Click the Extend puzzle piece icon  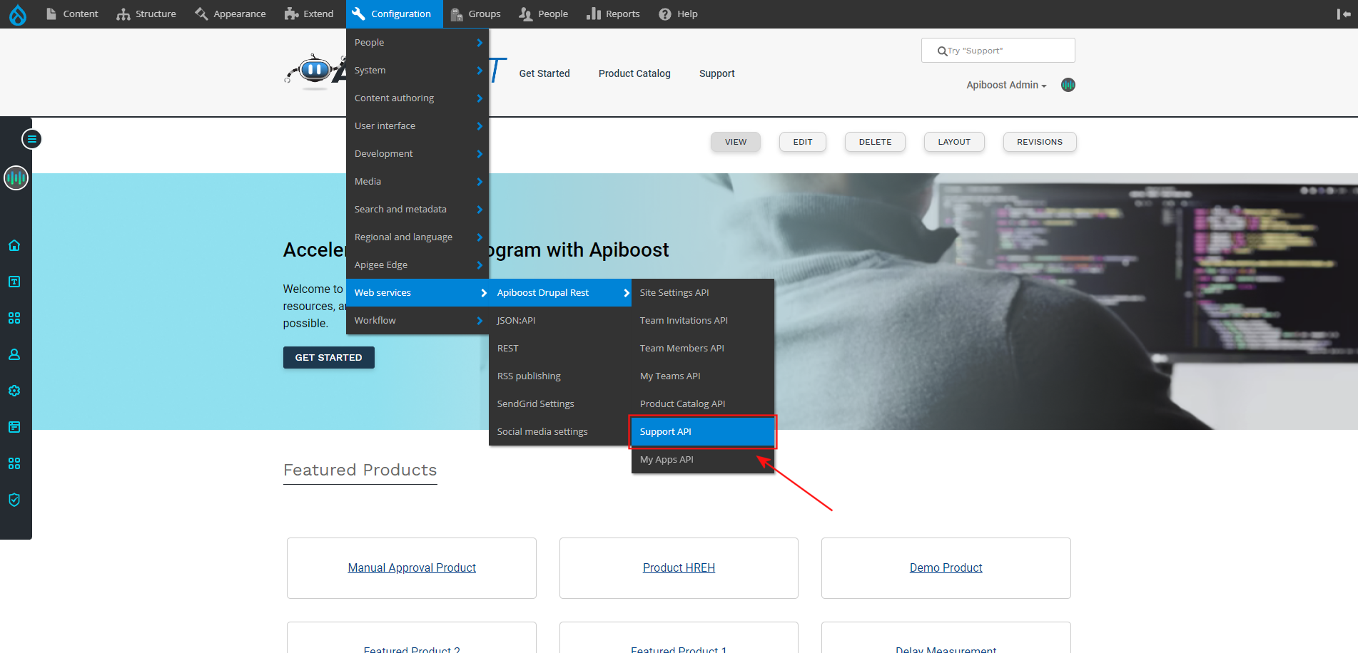(x=291, y=14)
